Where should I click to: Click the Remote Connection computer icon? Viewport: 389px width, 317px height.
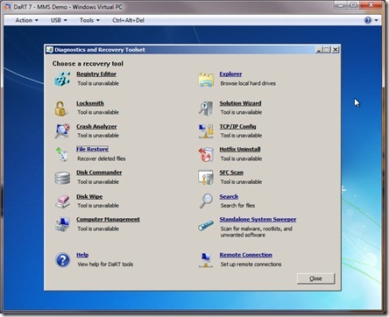click(206, 260)
